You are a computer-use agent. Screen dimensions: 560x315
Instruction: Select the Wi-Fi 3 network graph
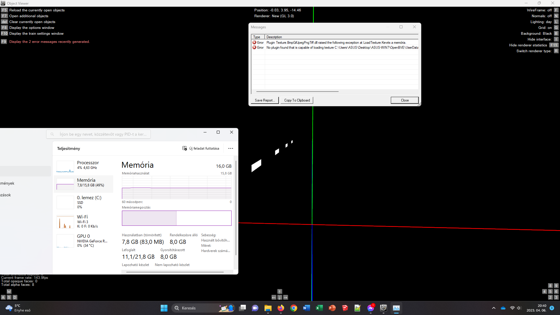tap(84, 221)
